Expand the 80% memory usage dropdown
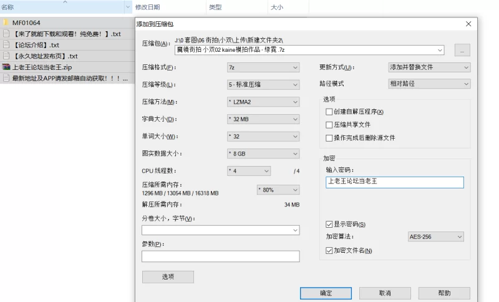The image size is (499, 302). [x=278, y=190]
